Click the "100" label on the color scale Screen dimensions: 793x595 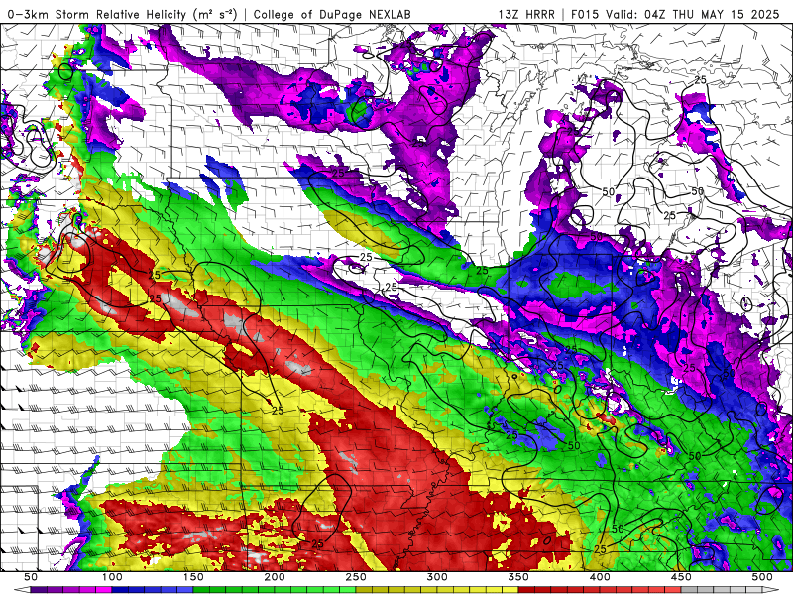[x=112, y=577]
